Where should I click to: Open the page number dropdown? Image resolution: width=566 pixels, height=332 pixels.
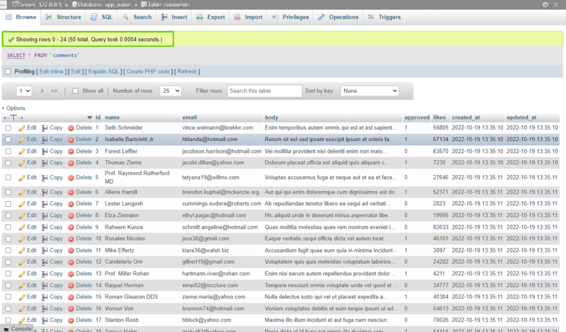click(x=24, y=91)
